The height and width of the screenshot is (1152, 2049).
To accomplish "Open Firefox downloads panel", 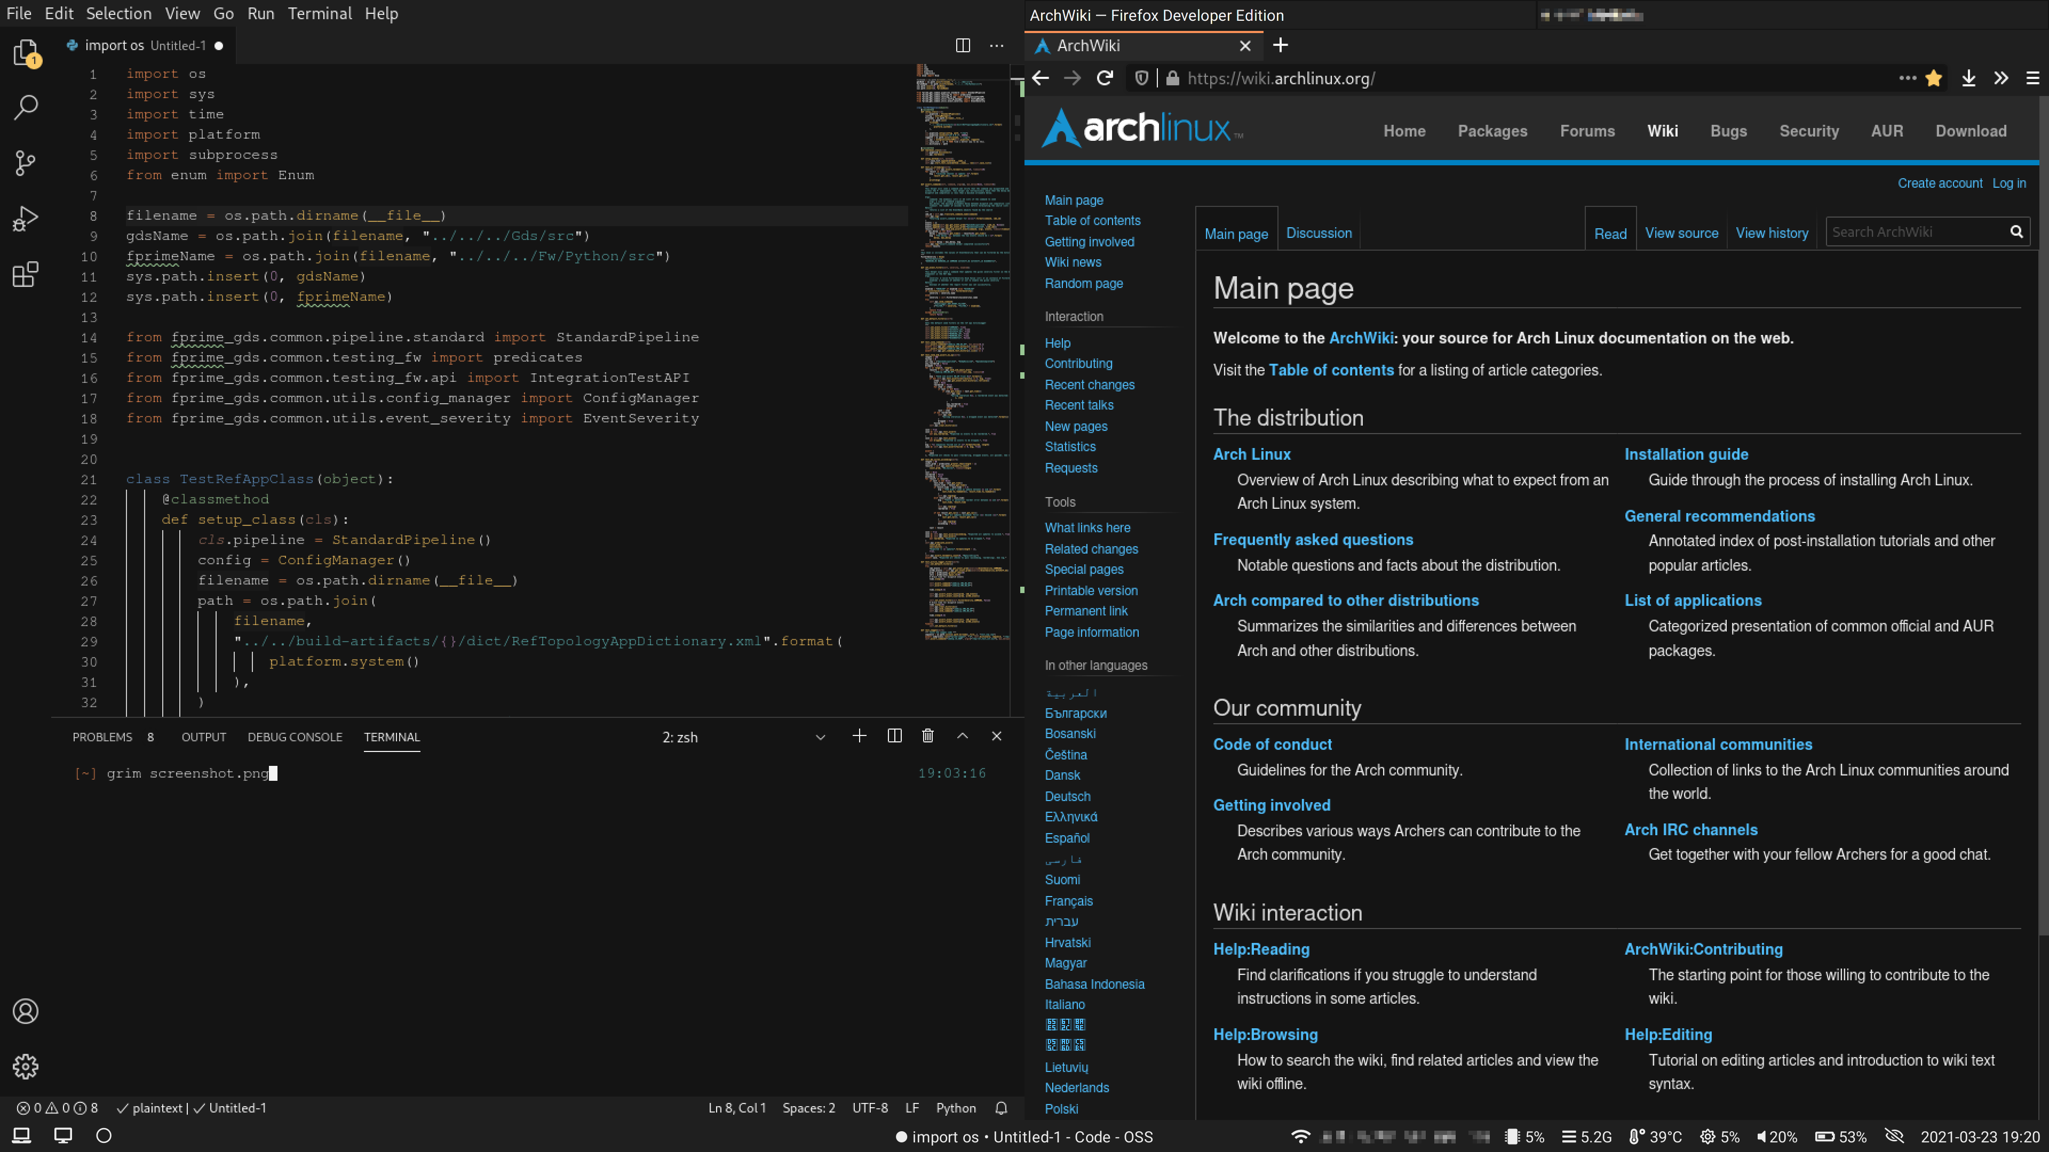I will [x=1968, y=78].
